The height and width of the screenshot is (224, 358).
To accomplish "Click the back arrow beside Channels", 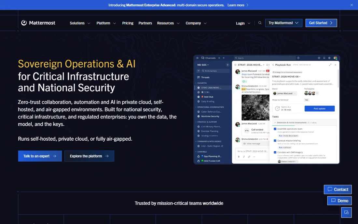I will [219, 58].
